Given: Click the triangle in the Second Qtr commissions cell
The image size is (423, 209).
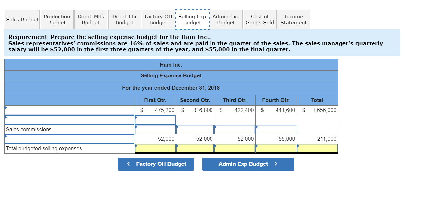Looking at the screenshot, I should point(177,127).
